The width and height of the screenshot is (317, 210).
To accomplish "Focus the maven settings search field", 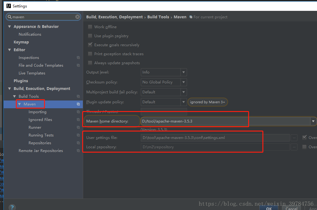I will coord(43,17).
